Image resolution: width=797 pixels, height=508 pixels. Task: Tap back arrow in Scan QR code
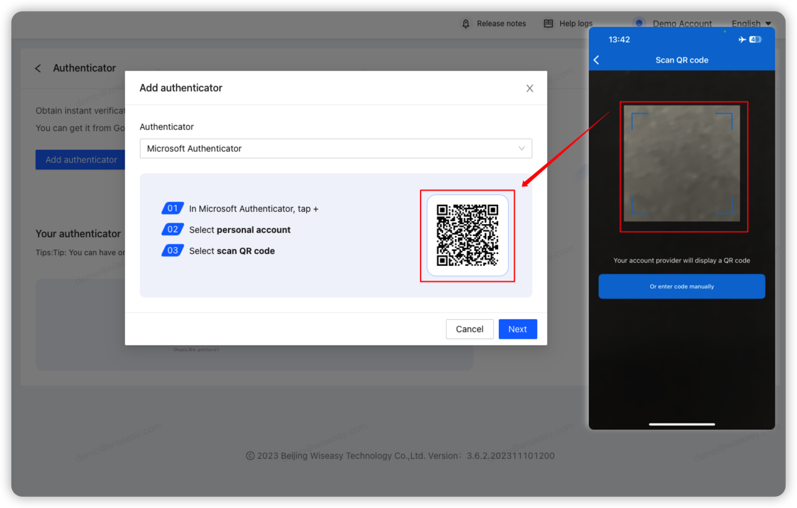(597, 60)
